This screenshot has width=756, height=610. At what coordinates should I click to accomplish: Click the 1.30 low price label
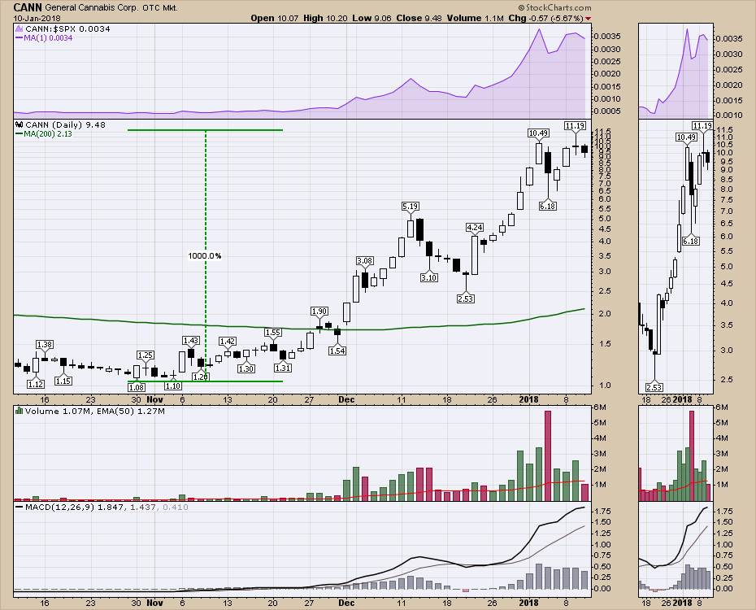click(x=245, y=368)
